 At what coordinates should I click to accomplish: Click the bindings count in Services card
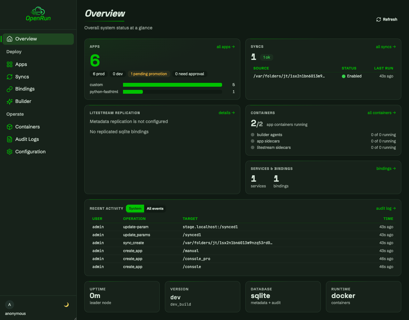point(276,178)
